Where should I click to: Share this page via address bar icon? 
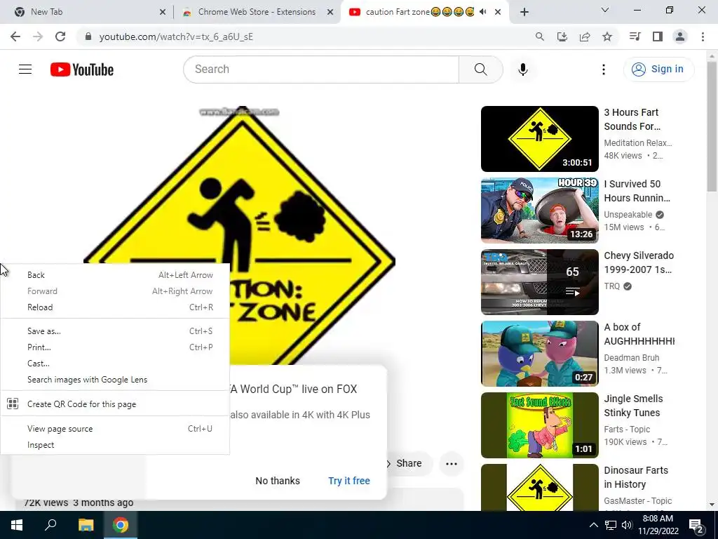point(585,36)
